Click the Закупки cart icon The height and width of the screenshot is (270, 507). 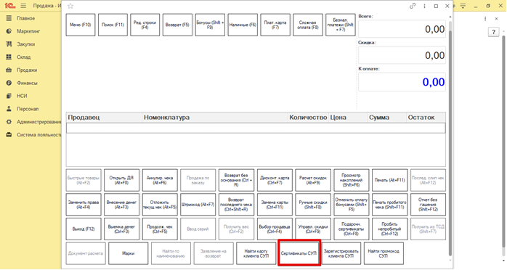pos(9,44)
